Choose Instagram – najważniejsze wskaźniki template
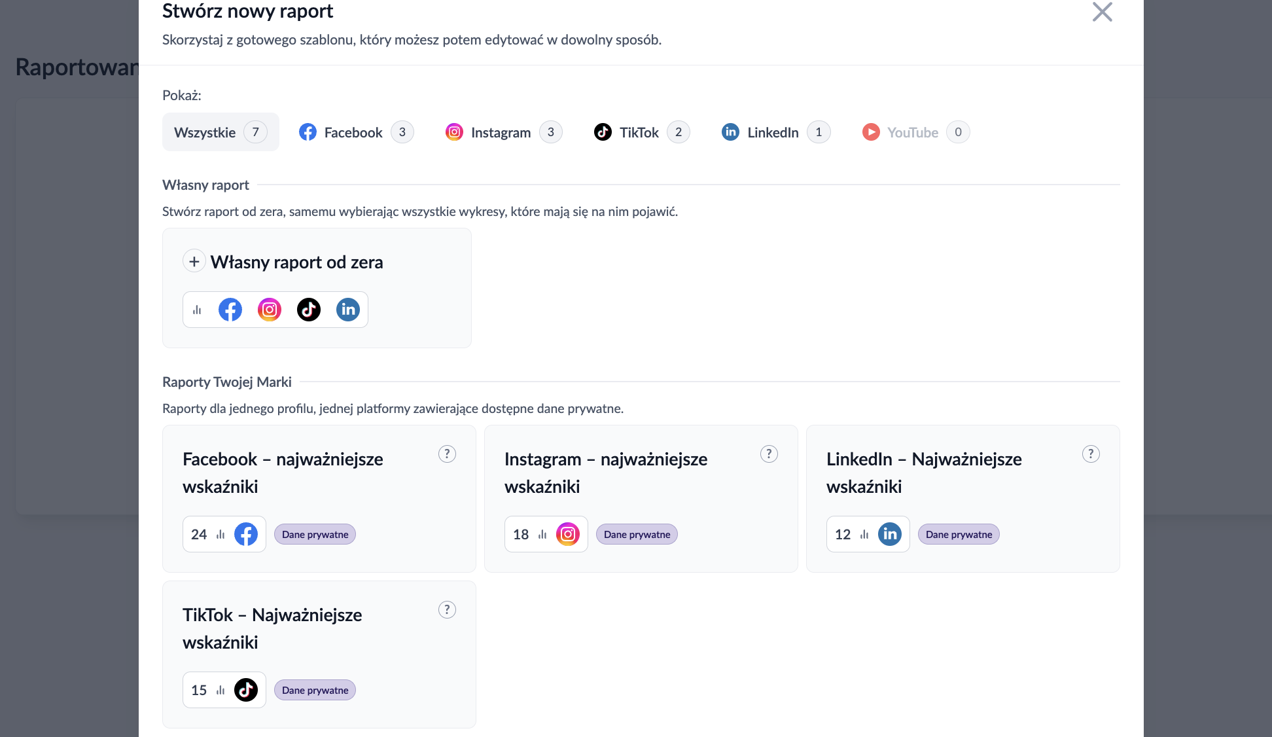This screenshot has width=1272, height=737. click(x=641, y=499)
